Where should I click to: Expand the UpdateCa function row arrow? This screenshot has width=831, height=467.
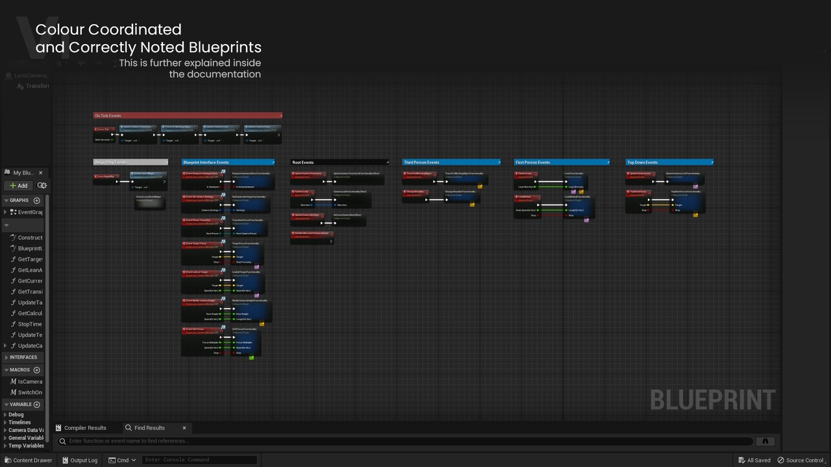coord(6,346)
